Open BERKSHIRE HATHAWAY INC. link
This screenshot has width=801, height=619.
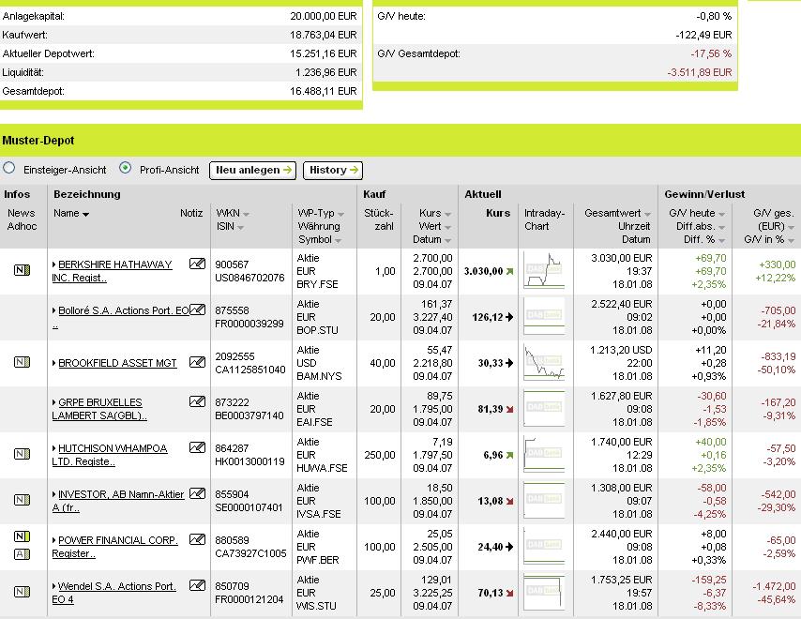(112, 271)
